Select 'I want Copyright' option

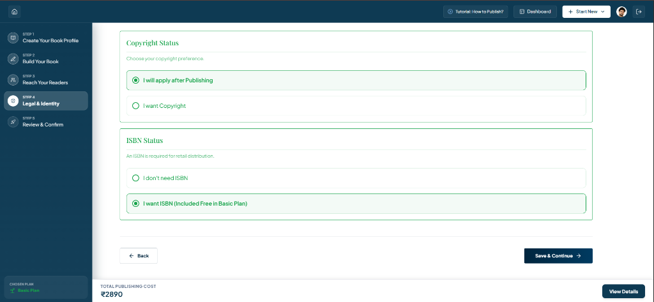[x=356, y=106]
